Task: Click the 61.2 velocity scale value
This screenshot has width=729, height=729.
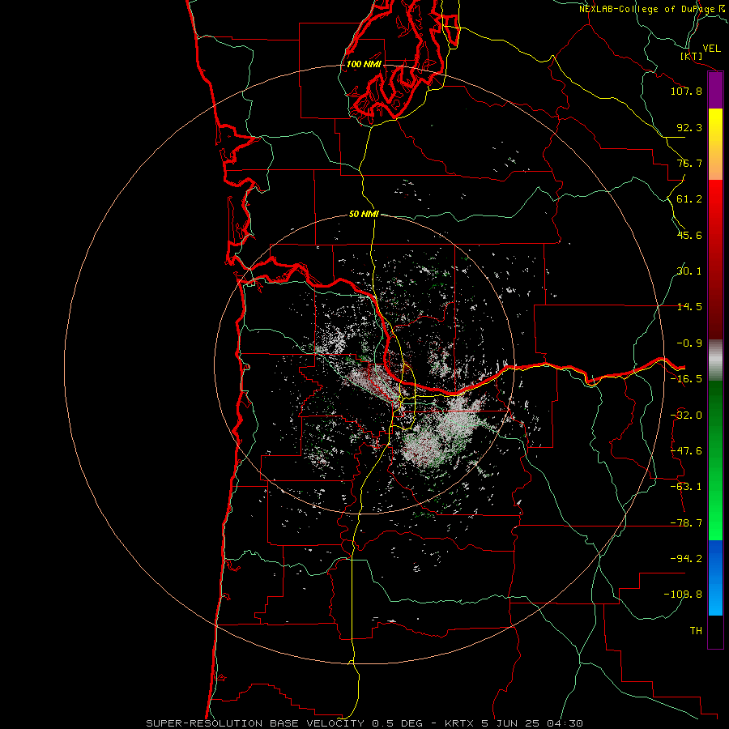Action: 689,199
